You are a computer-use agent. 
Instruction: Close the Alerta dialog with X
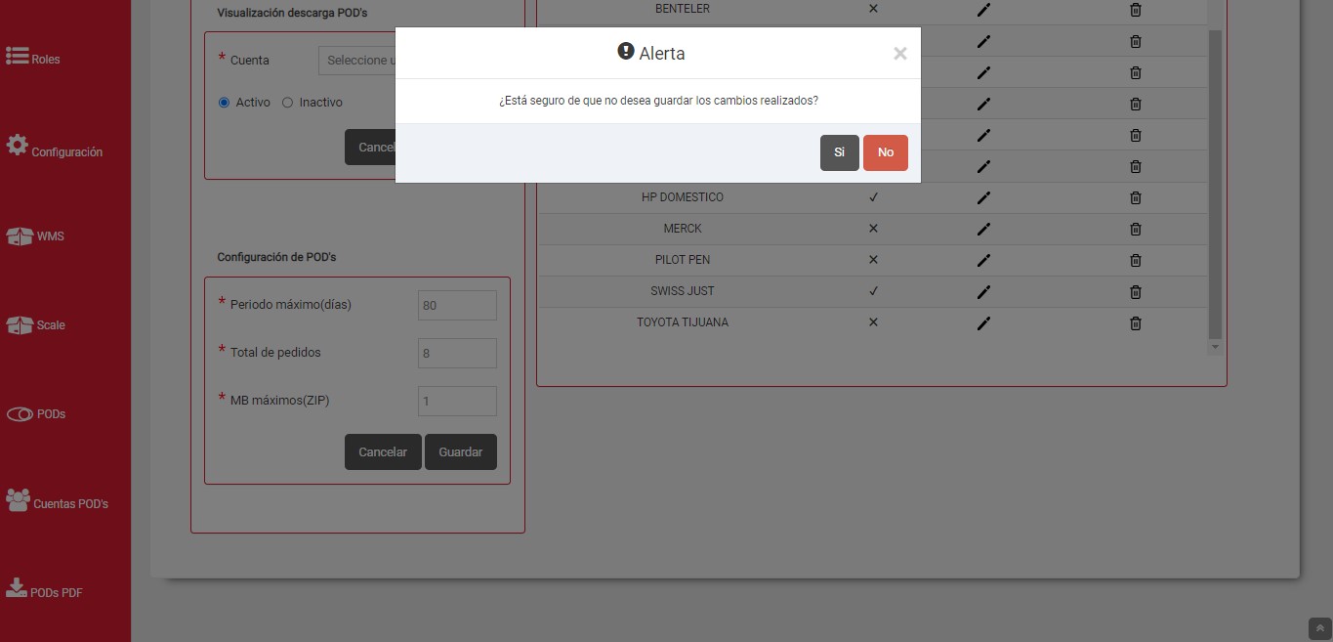click(899, 54)
